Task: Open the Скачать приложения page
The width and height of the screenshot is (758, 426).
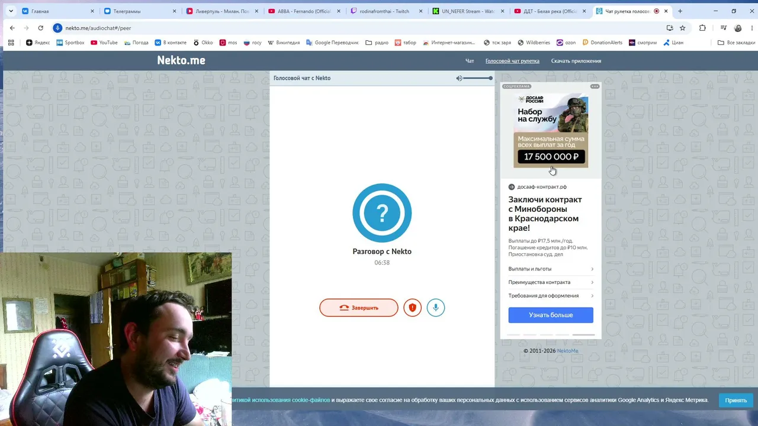Action: click(576, 61)
